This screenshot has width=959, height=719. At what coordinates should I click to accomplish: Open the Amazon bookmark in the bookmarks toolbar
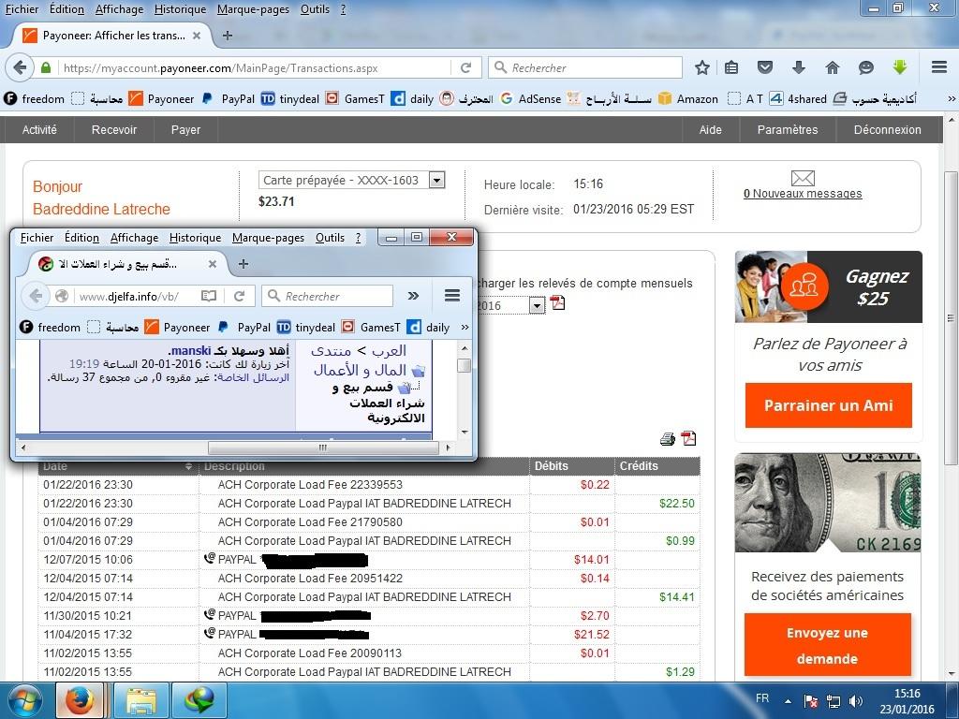click(x=688, y=98)
